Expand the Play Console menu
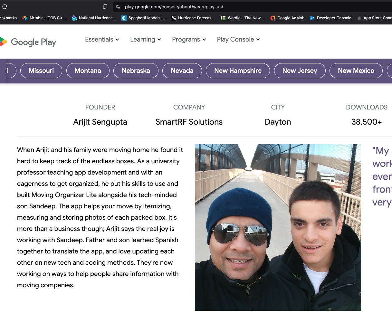This screenshot has width=392, height=314. [x=238, y=39]
